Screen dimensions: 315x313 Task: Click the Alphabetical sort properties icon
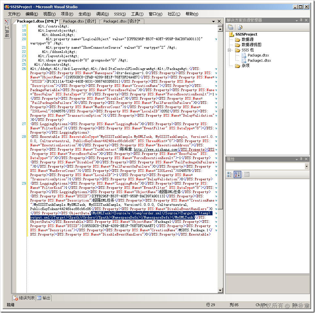tap(237, 174)
